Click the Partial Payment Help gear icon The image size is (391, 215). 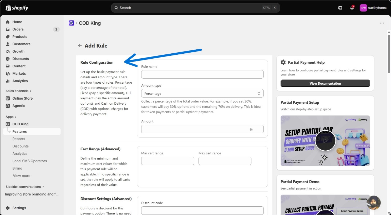point(283,62)
